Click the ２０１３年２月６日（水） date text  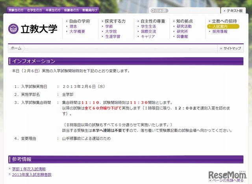pos(84,87)
